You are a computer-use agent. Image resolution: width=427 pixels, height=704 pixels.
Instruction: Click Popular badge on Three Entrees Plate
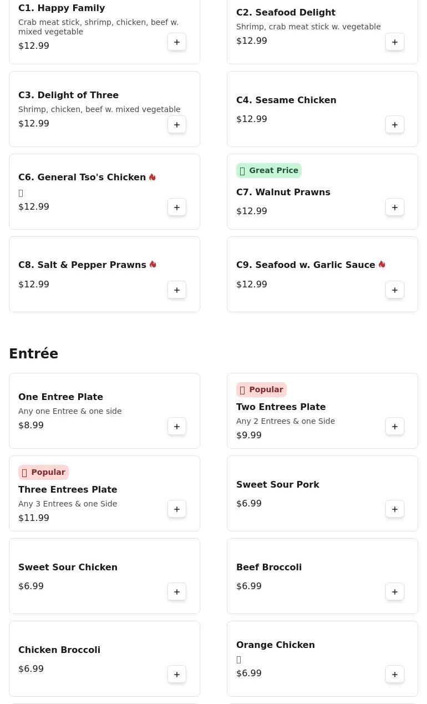(x=44, y=473)
